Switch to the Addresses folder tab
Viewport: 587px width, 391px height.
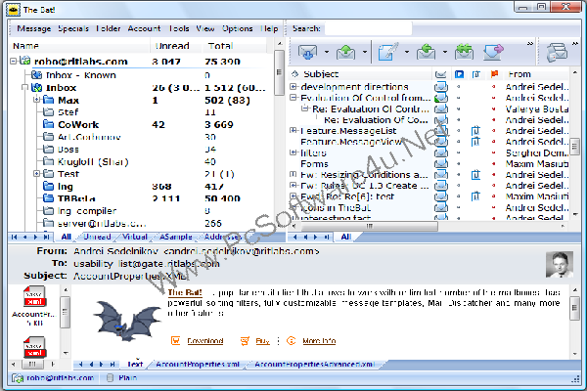coord(223,237)
